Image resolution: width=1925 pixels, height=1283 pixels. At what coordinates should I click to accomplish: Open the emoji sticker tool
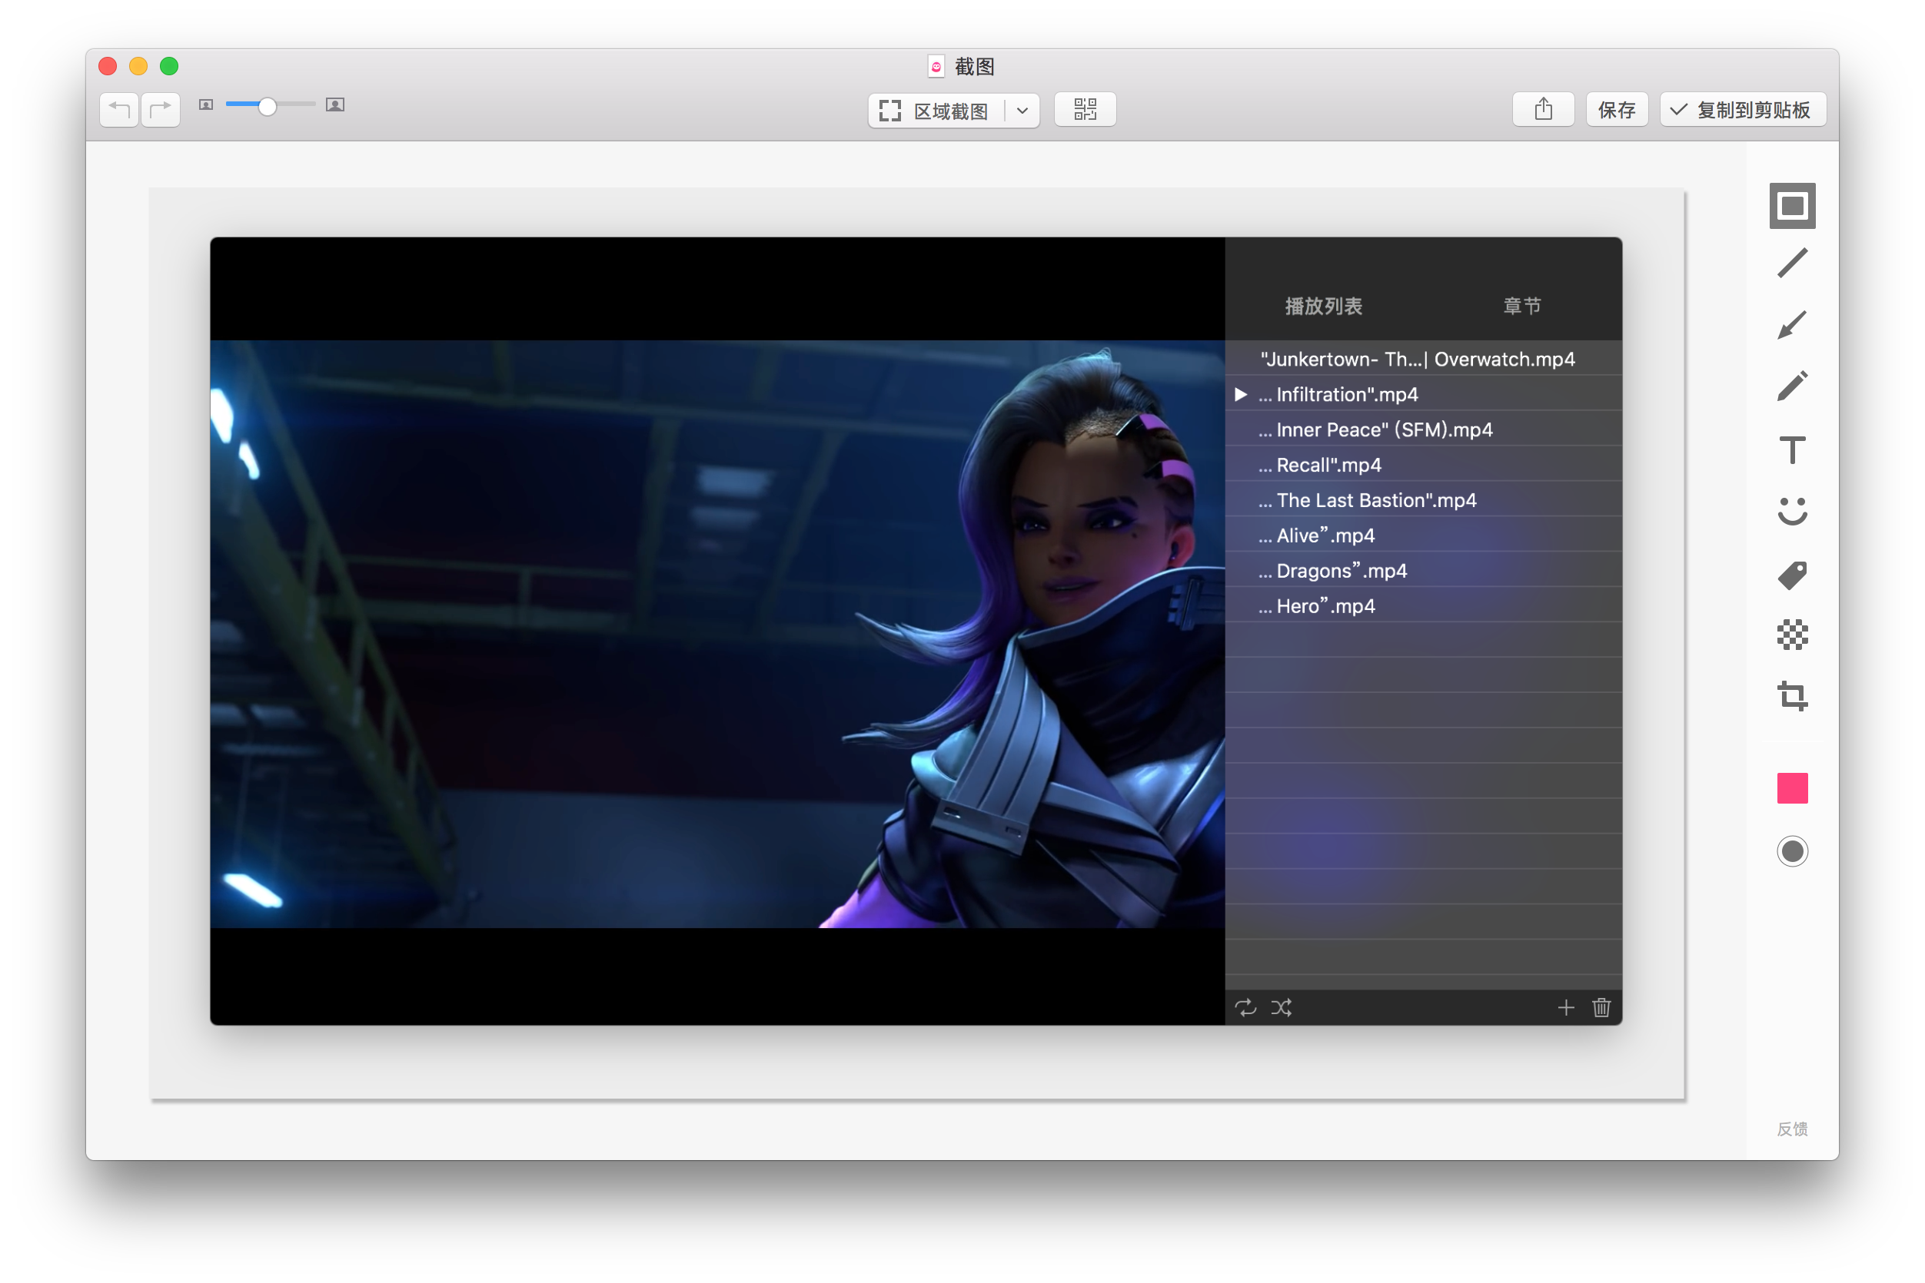[x=1791, y=512]
